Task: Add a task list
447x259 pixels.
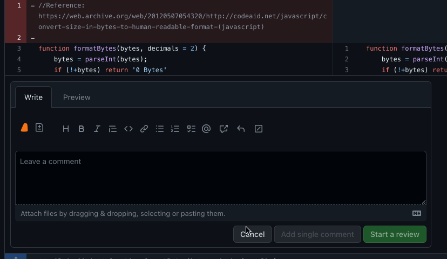Action: (x=191, y=129)
